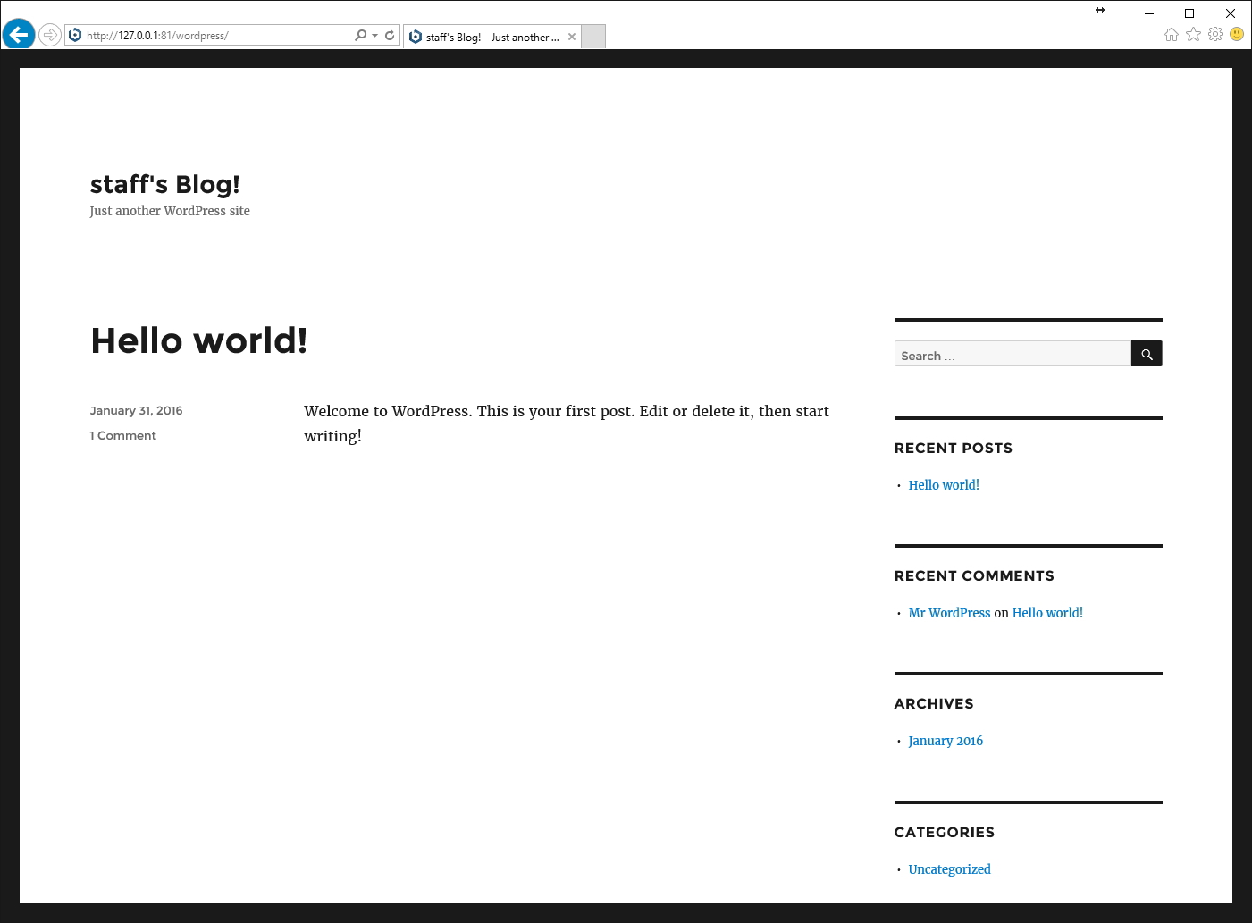Click the black search submit magnifier button
Screen dimensions: 1252x923
[1147, 354]
